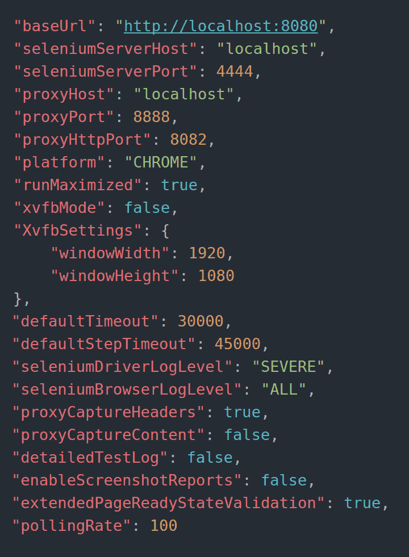Click the defaultTimeout value 30000
This screenshot has height=557, width=409.
coord(201,321)
